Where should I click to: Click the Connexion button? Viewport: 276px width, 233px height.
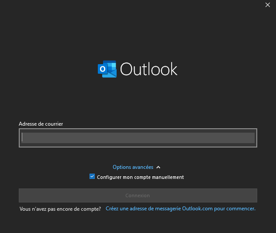[x=138, y=195]
